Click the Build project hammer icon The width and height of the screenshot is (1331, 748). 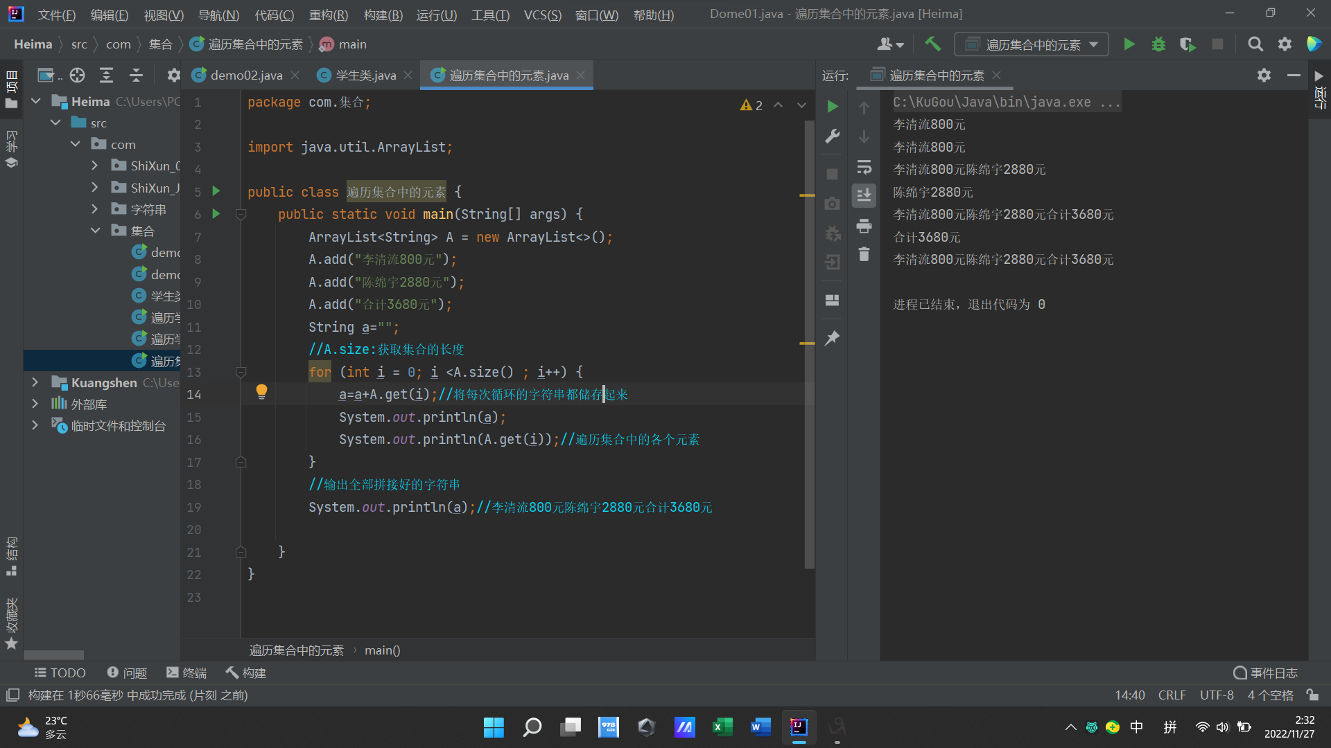[x=932, y=44]
